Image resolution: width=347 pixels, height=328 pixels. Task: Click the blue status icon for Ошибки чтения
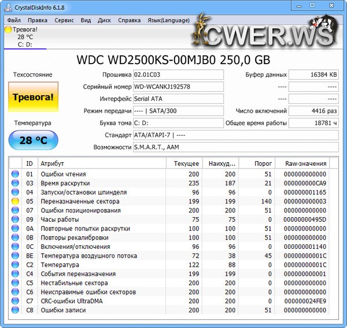(16, 174)
